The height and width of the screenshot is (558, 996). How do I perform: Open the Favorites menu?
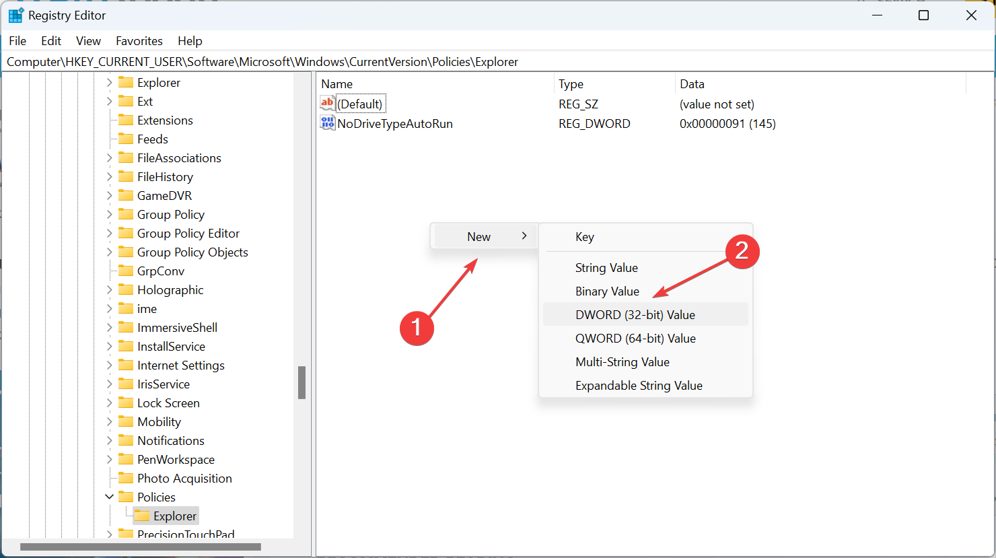[x=139, y=41]
